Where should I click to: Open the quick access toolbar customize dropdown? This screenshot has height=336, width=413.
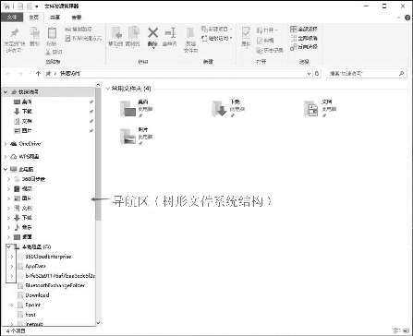36,6
